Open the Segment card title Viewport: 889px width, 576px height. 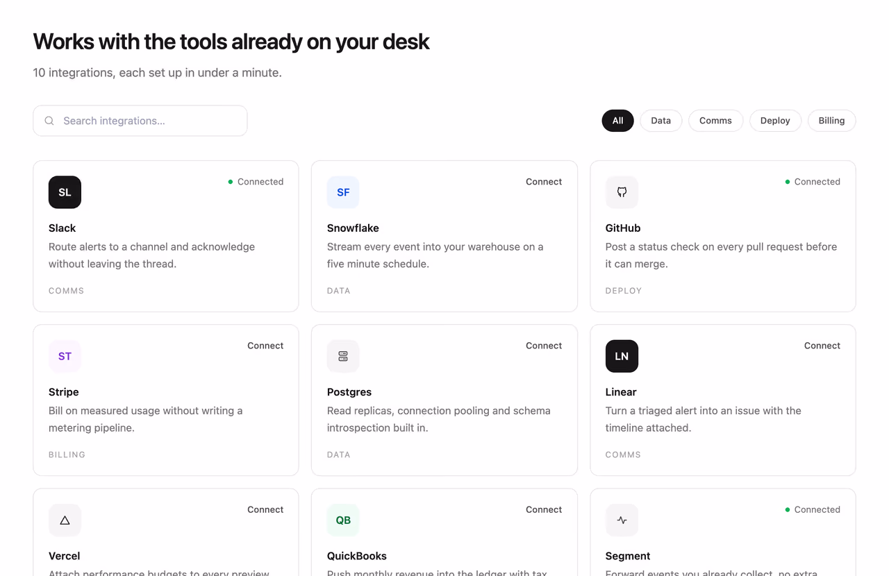pos(628,556)
